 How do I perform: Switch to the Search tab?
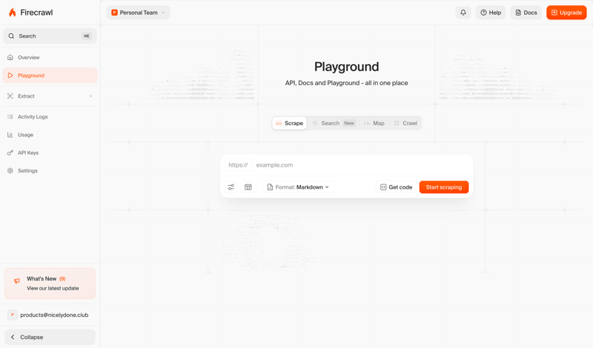(334, 123)
